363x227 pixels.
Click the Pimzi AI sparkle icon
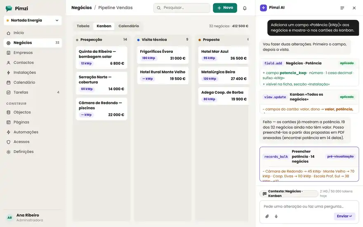pyautogui.click(x=263, y=8)
